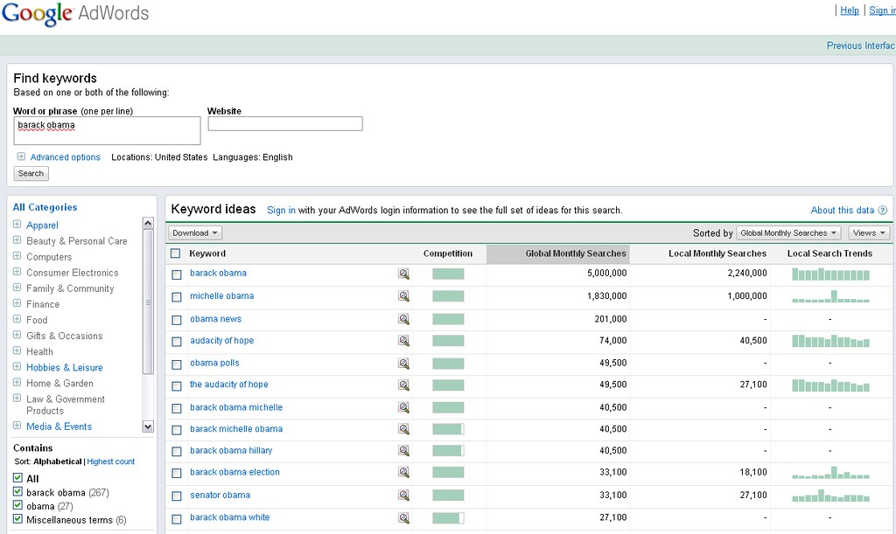Expand the Finance category
The height and width of the screenshot is (534, 896).
tap(17, 303)
